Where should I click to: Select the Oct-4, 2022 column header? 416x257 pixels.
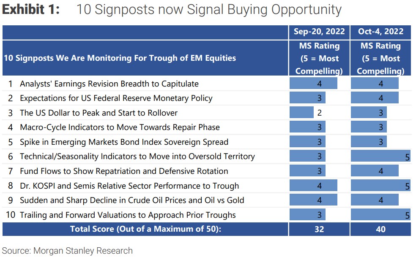[380, 32]
